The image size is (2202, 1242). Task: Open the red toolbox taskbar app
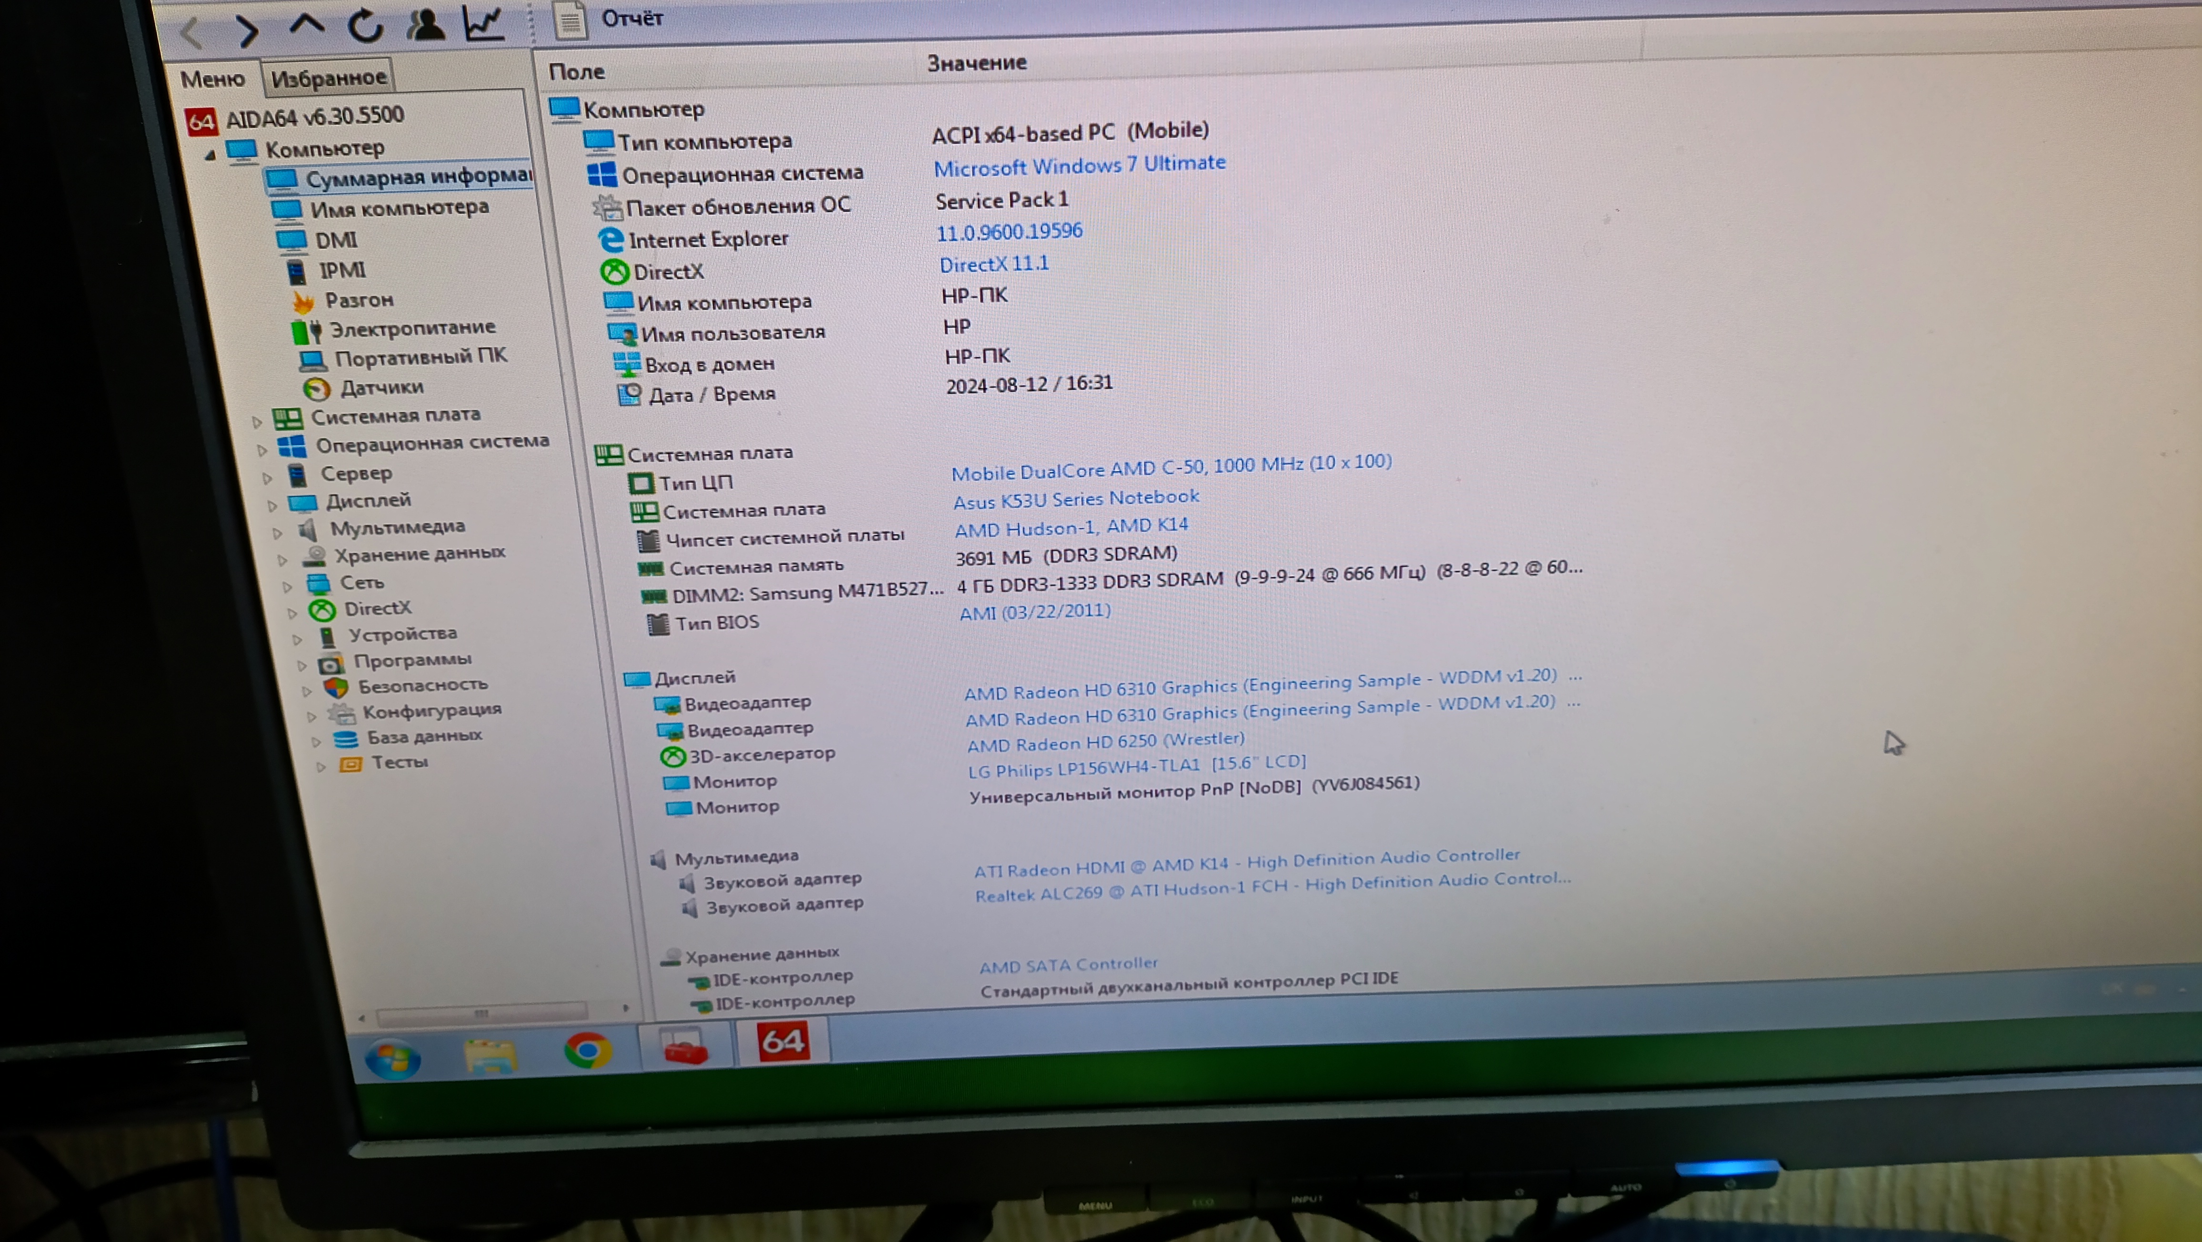(685, 1046)
